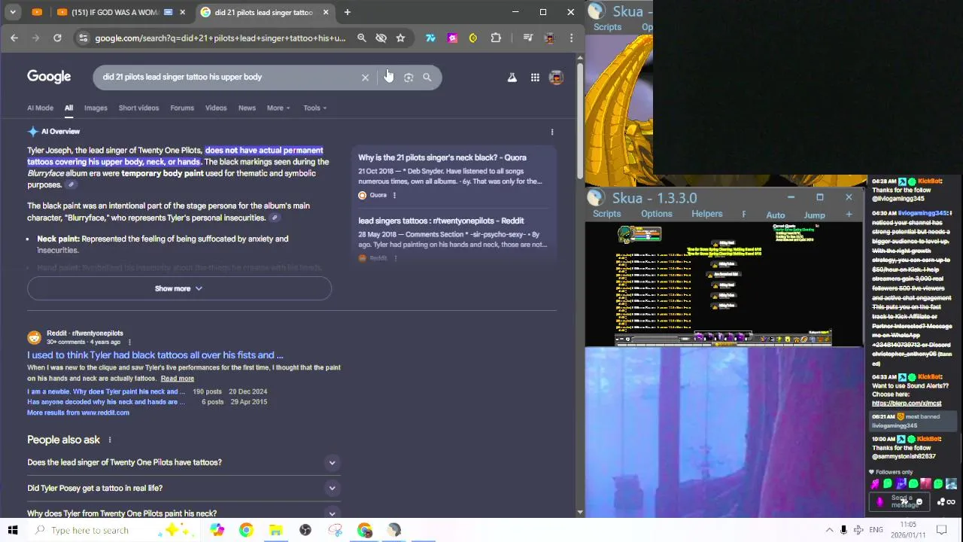
Task: Search by image with Google Lens icon
Action: click(409, 78)
